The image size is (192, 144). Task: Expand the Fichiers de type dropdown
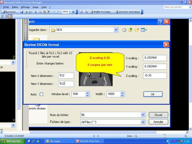(143, 122)
